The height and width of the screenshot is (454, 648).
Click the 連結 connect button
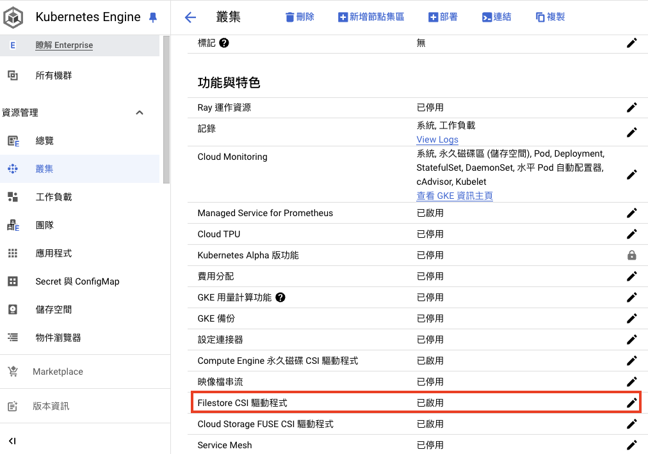pos(497,17)
